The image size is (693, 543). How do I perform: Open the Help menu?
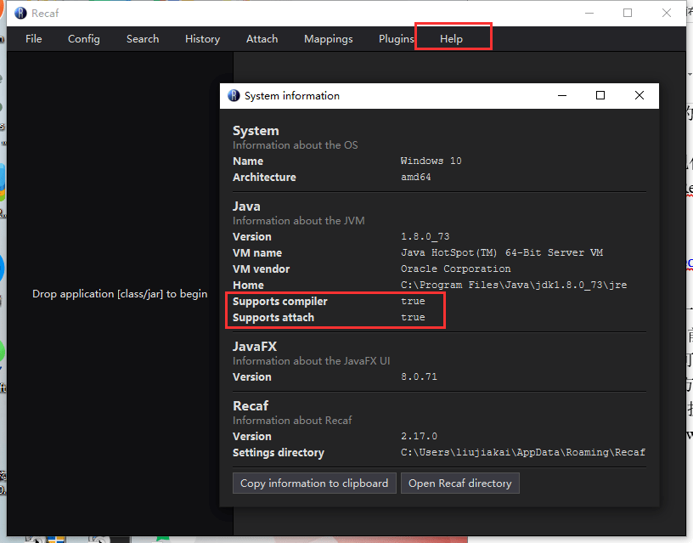[x=451, y=39]
